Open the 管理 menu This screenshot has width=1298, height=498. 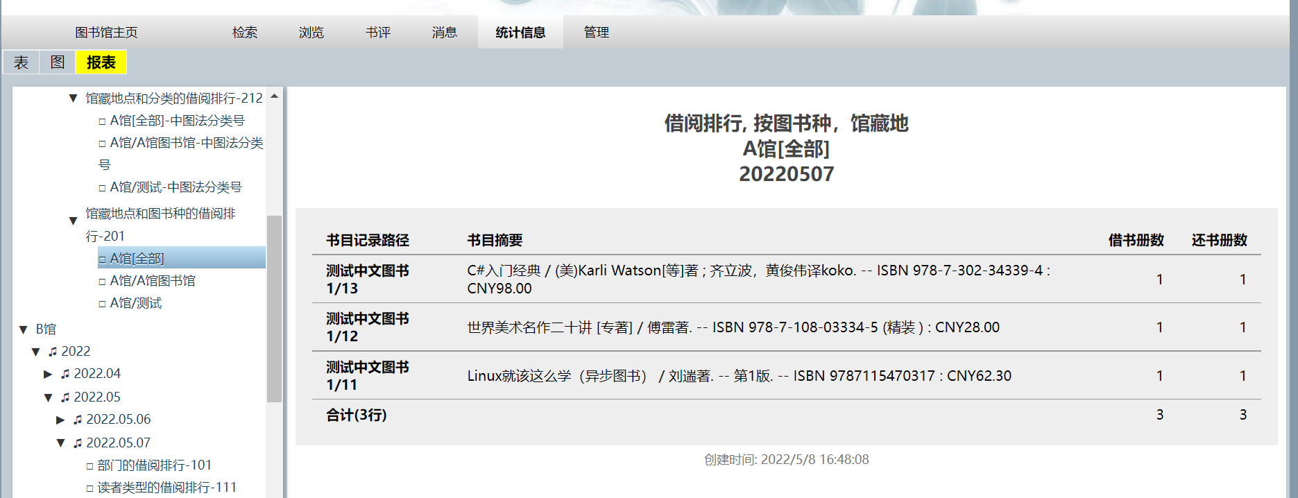coord(597,33)
